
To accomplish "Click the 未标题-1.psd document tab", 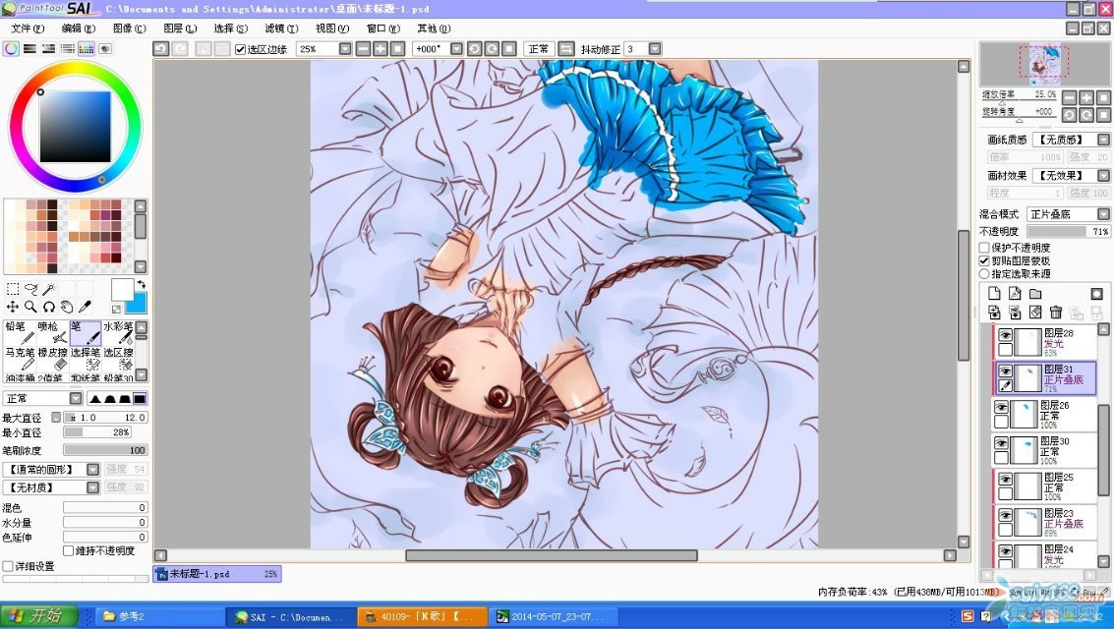I will click(217, 574).
